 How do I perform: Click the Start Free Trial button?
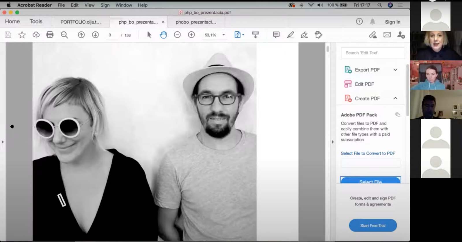[373, 226]
